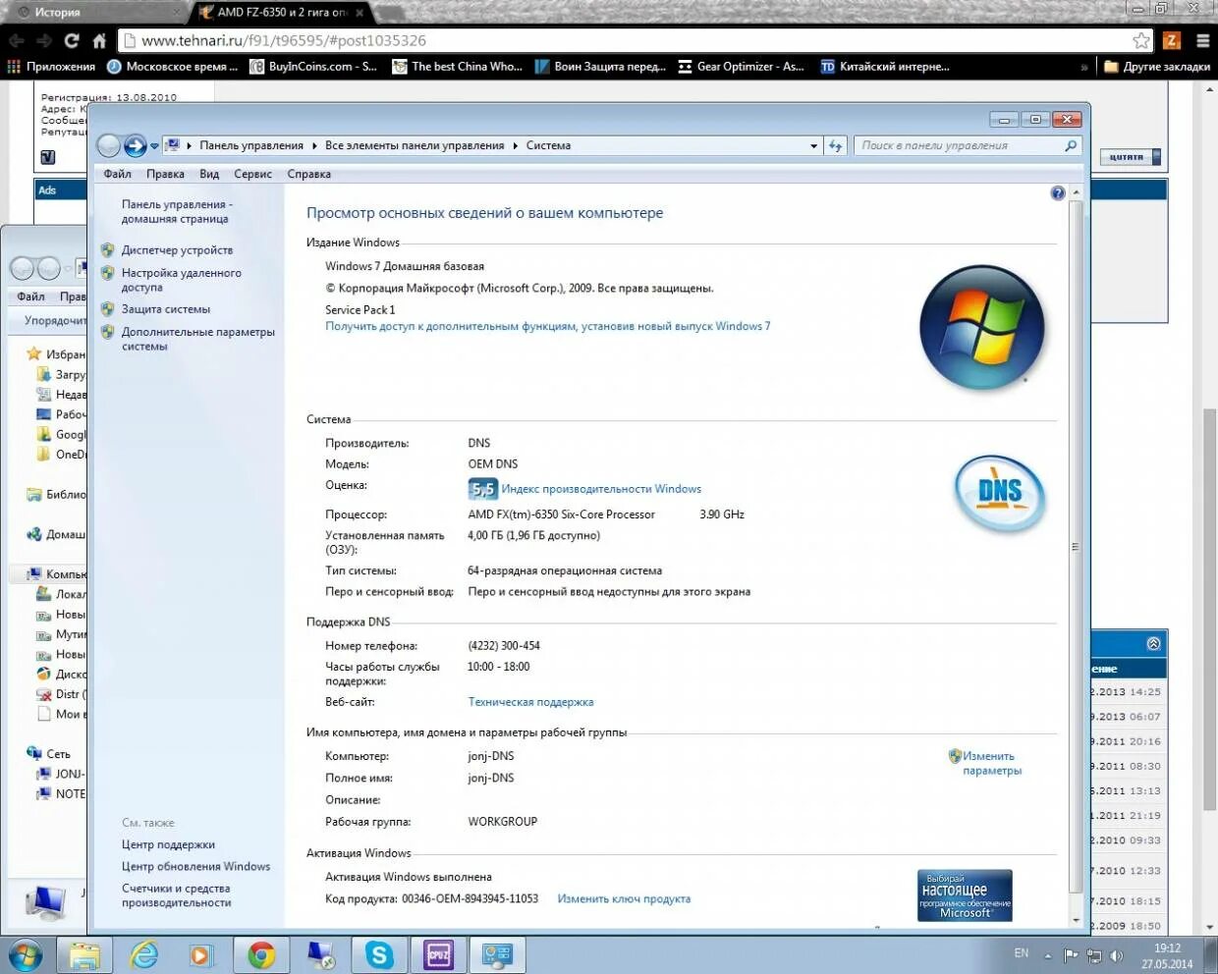Click the taskbar clock showing 19:12
1218x974 pixels.
pyautogui.click(x=1167, y=955)
